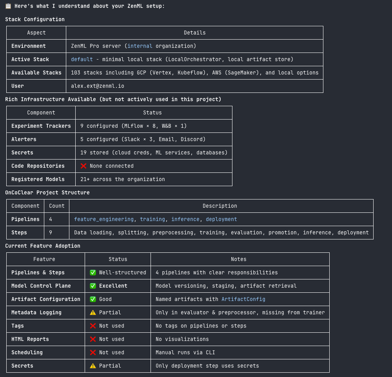Click green checkmark beside Excellent status
The image size is (392, 377).
tap(93, 286)
